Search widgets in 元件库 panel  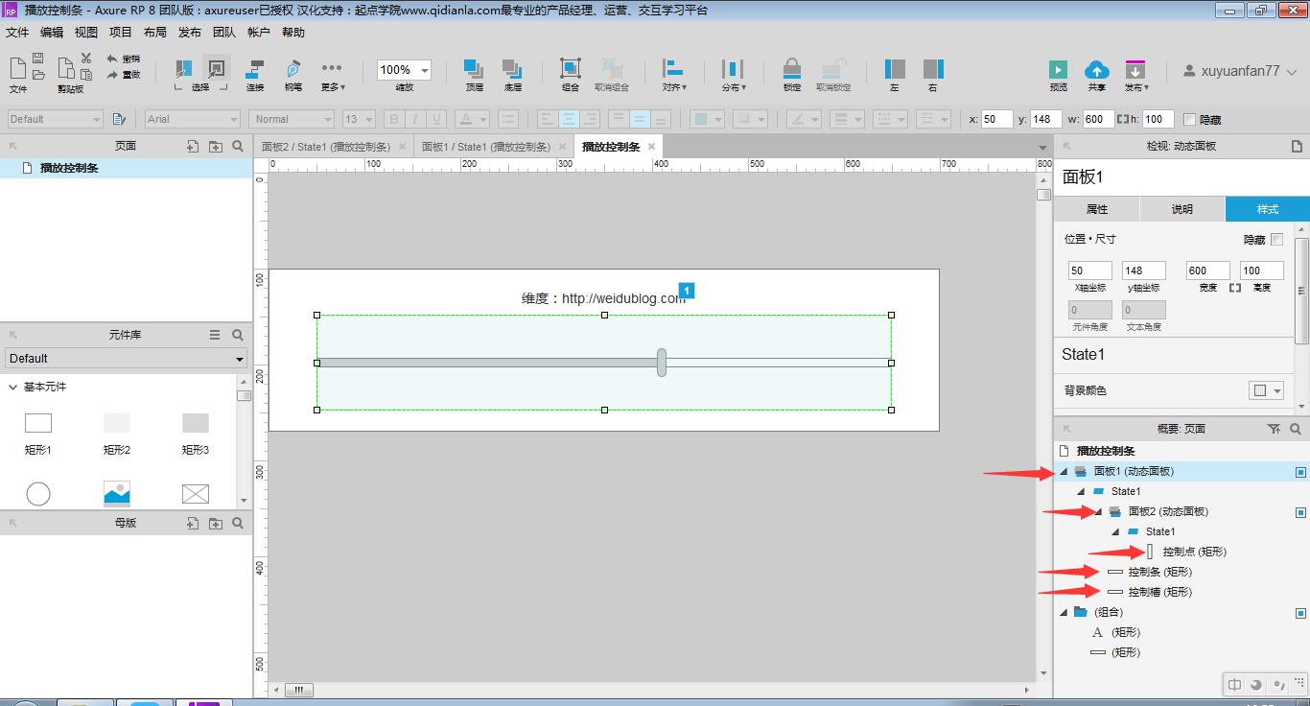(x=238, y=335)
